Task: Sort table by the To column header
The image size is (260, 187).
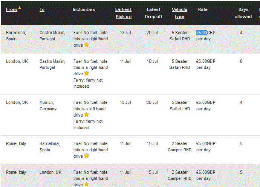Action: 42,10
